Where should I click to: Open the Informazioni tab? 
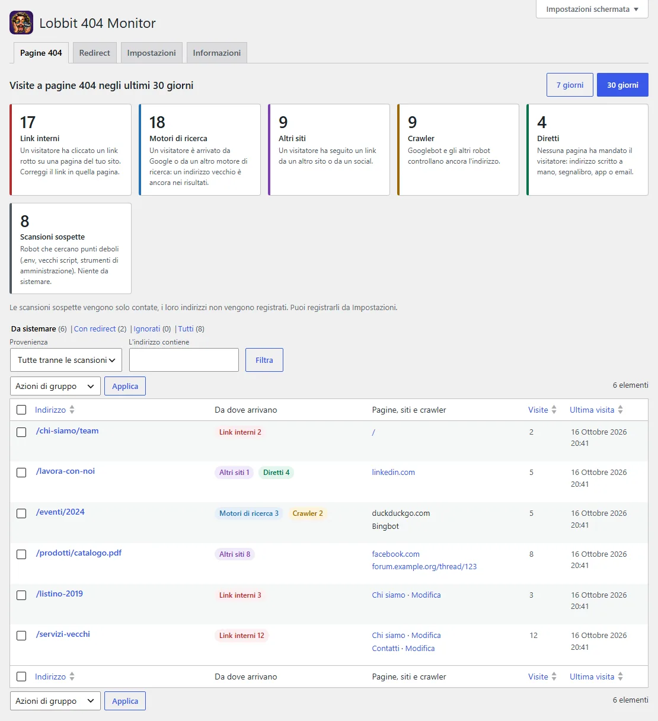pyautogui.click(x=216, y=53)
